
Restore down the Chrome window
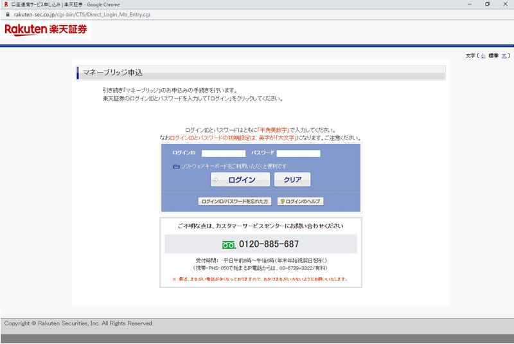tap(487, 4)
